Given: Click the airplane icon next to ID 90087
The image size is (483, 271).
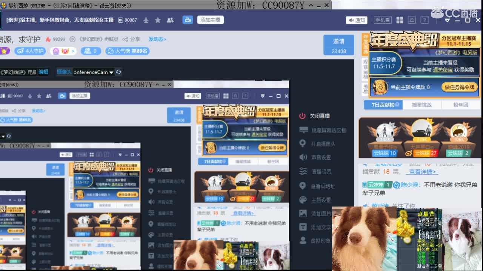Looking at the screenshot, I should [x=146, y=20].
